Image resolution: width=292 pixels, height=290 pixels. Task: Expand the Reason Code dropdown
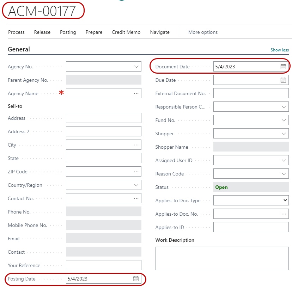(284, 174)
